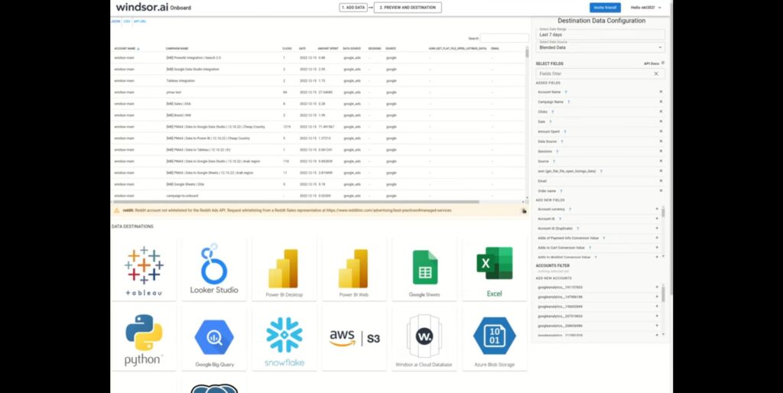Screen dimensions: 783x393
Task: Remove Account Name from added fields
Action: click(661, 92)
